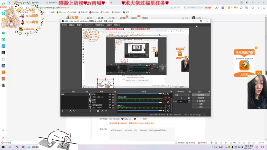Toggle lock on 图像 2 source
The image size is (267, 150).
113,94
